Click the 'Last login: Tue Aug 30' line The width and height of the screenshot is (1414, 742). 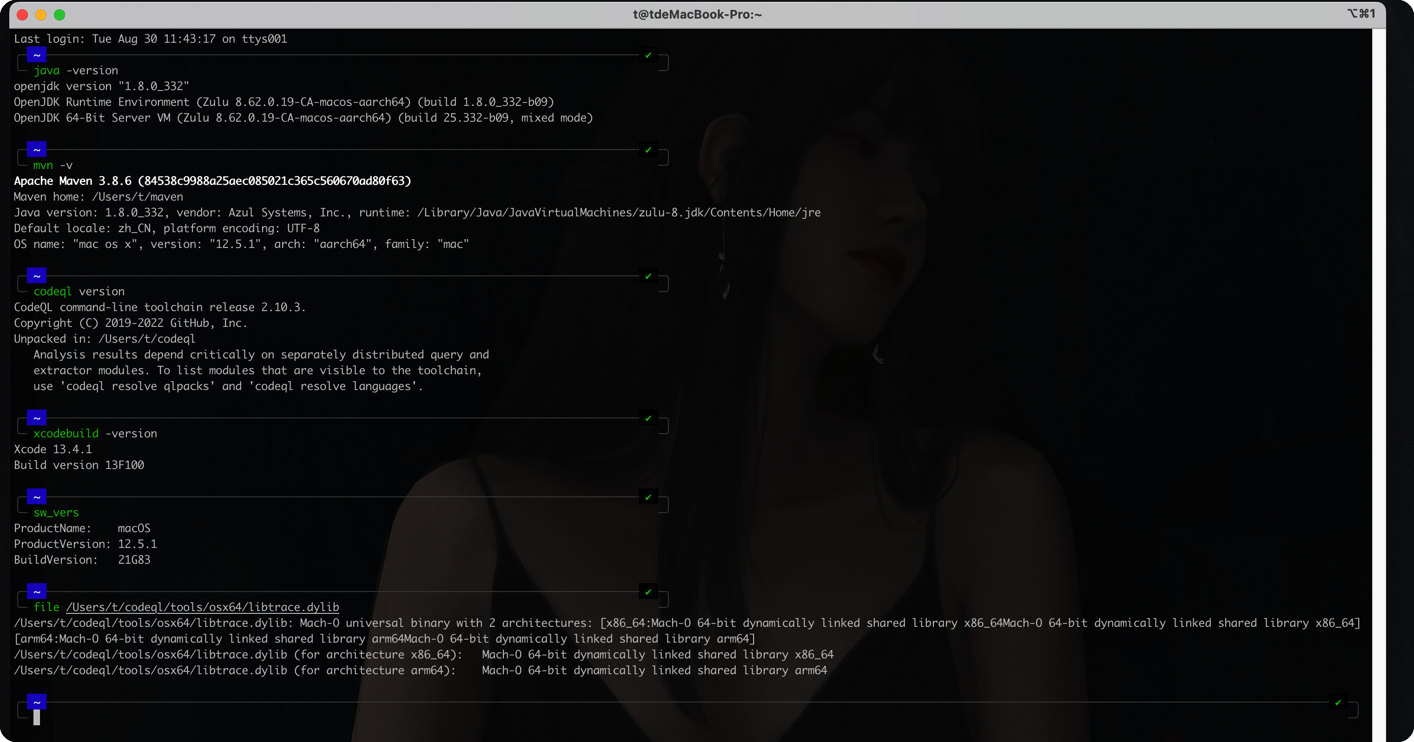(151, 39)
